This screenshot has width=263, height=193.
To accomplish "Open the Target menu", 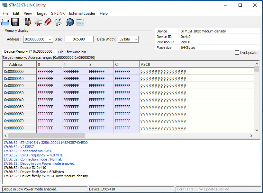I will point(41,13).
